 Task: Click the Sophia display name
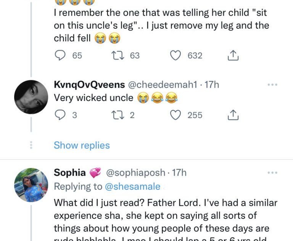70,173
